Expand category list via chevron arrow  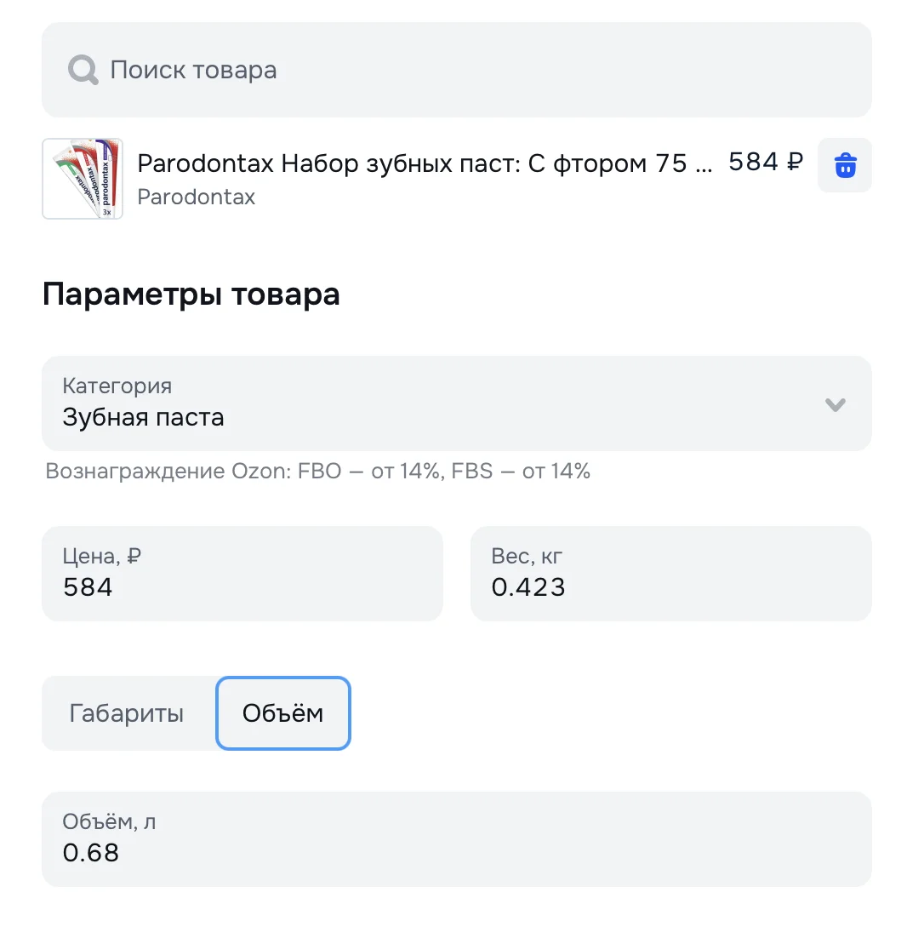(835, 404)
